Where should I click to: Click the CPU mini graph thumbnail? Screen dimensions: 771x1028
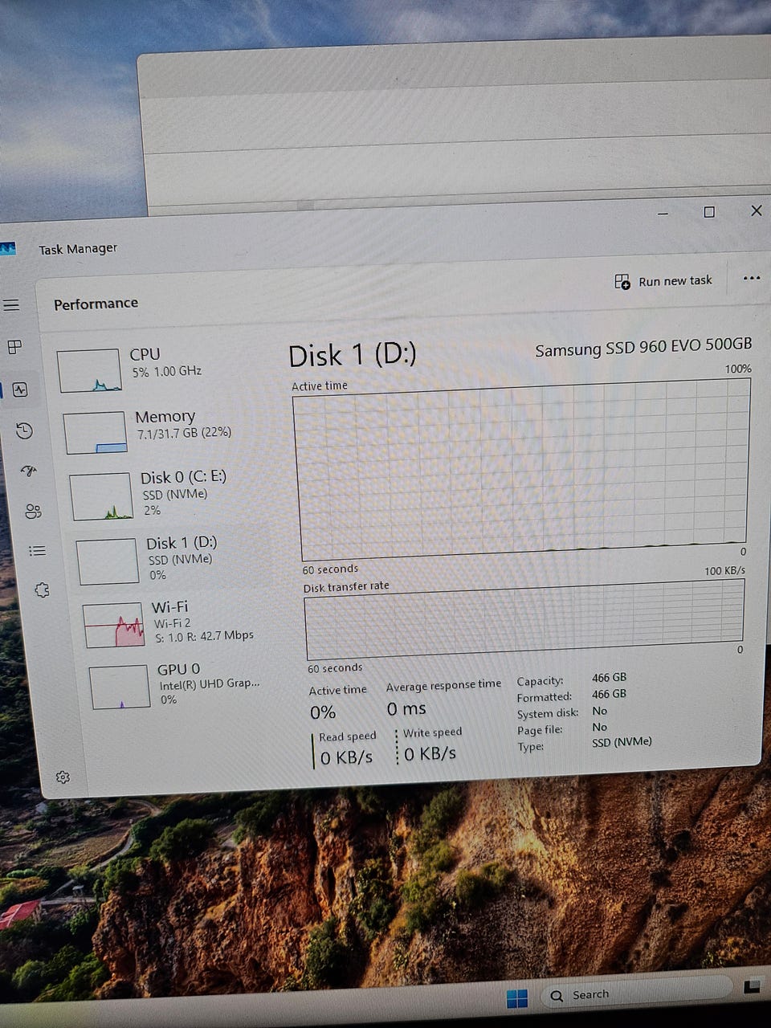(89, 370)
